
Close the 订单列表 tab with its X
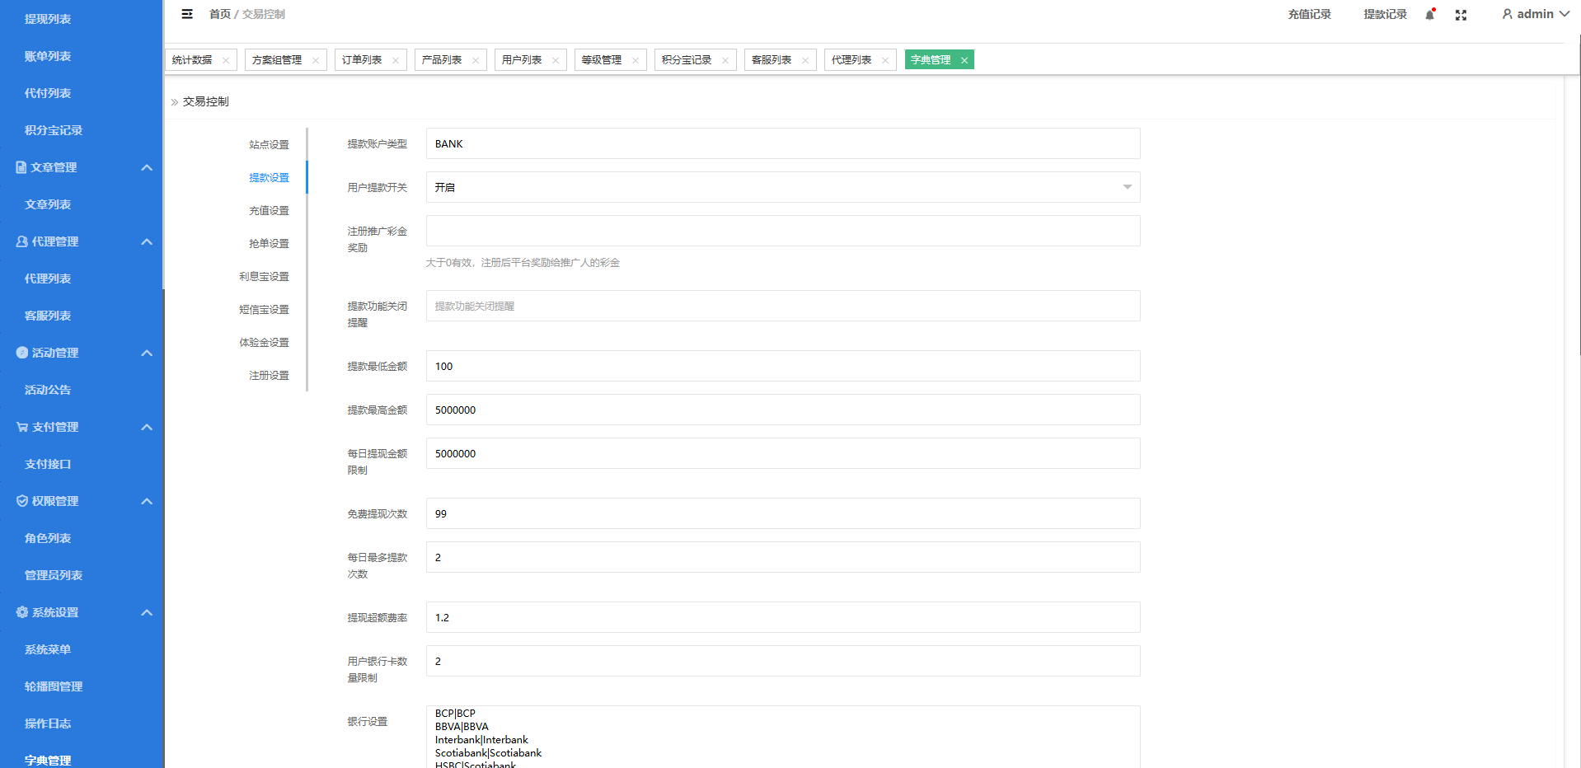pos(396,60)
